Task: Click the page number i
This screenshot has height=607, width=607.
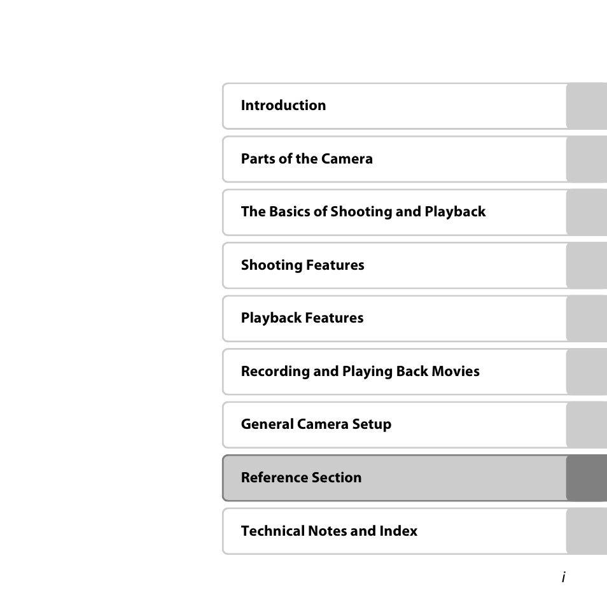Action: point(564,577)
